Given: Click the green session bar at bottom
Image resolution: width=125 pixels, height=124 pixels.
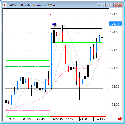Looking at the screenshot, I should (x=28, y=117).
